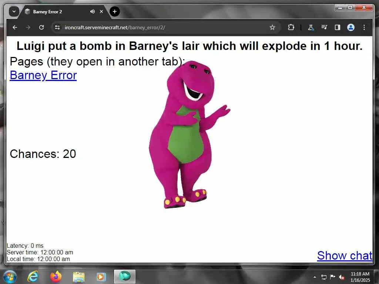
Task: Click the Show desktop button
Action: tap(376, 277)
